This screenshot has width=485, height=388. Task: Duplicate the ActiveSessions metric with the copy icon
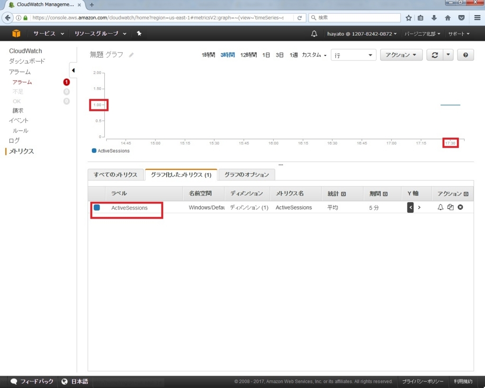tap(450, 207)
